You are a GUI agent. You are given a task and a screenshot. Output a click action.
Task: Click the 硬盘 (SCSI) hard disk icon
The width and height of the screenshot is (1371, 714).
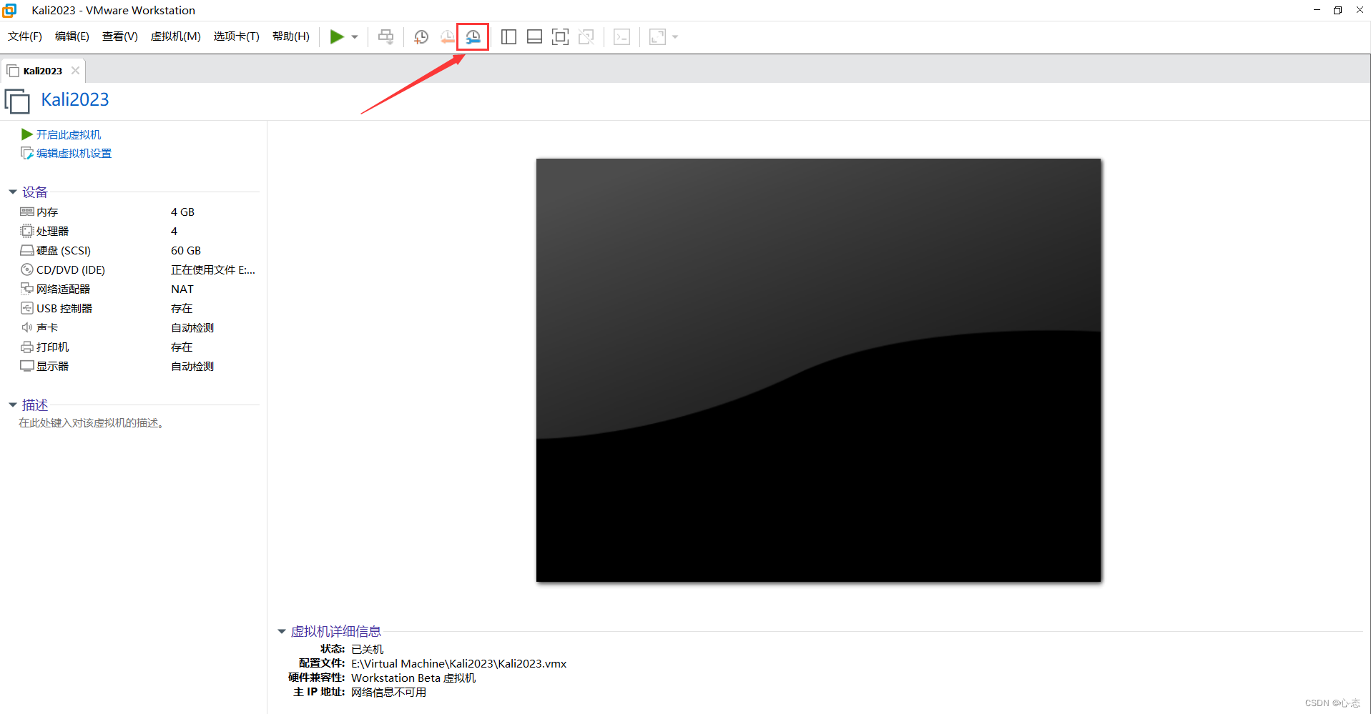point(27,250)
